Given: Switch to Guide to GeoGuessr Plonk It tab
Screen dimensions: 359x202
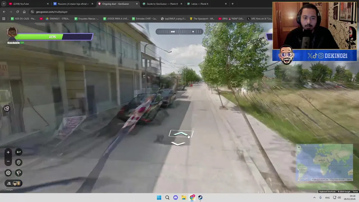Looking at the screenshot, I should [162, 4].
